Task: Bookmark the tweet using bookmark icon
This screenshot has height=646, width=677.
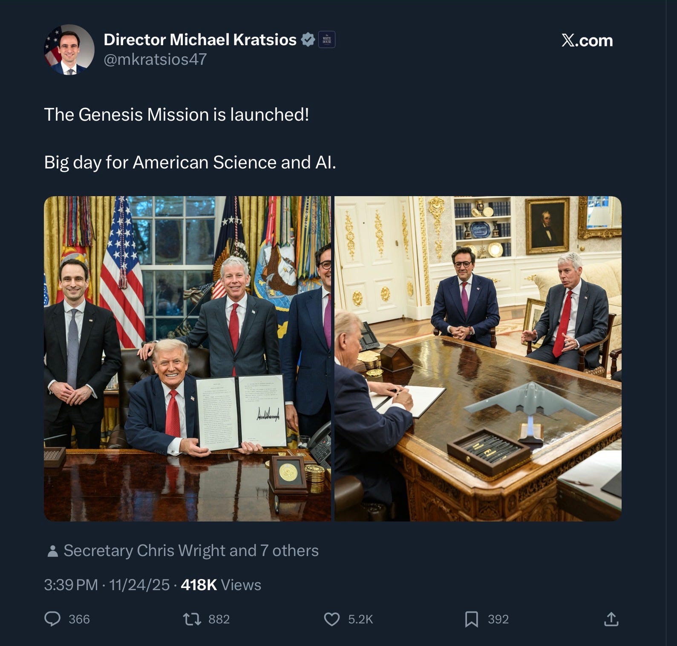Action: coord(471,619)
